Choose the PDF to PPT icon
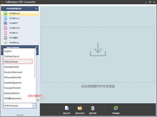The image size is (157, 117). pyautogui.click(x=5, y=23)
